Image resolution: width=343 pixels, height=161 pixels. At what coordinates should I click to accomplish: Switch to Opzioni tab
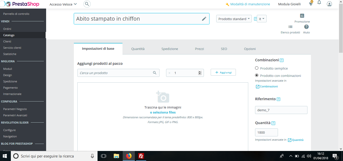[250, 49]
